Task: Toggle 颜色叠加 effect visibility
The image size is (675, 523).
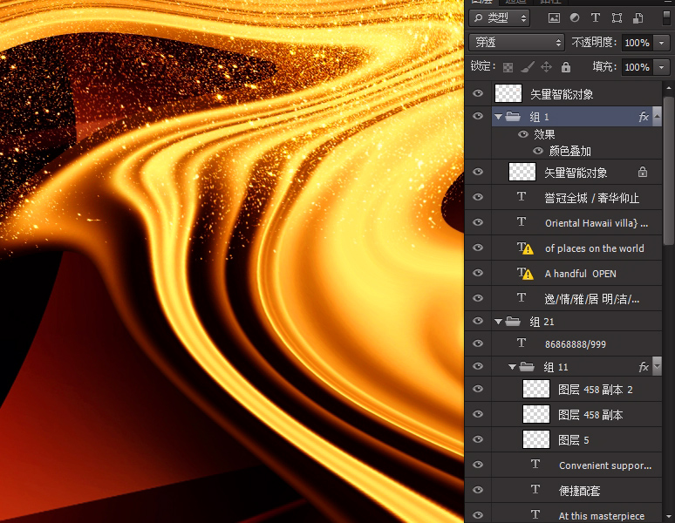Action: point(538,151)
